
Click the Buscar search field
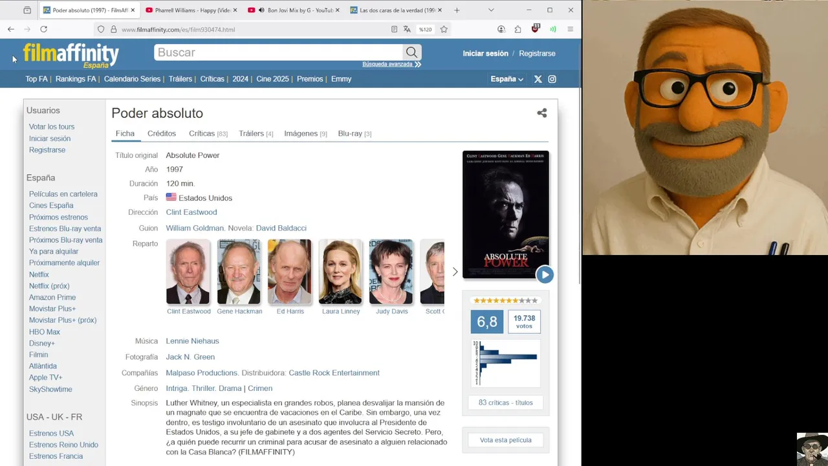[x=279, y=52]
